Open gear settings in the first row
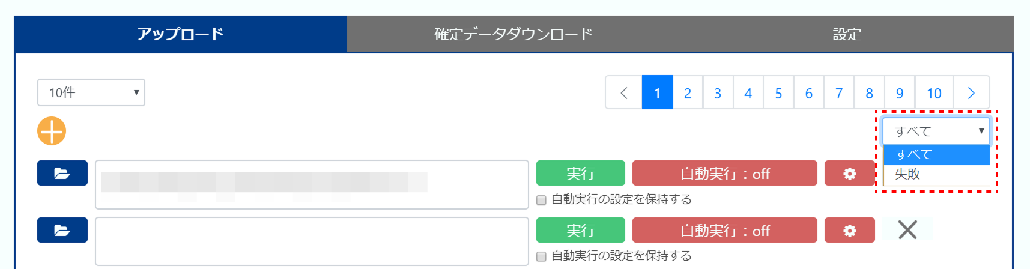Image resolution: width=1030 pixels, height=269 pixels. coord(849,173)
